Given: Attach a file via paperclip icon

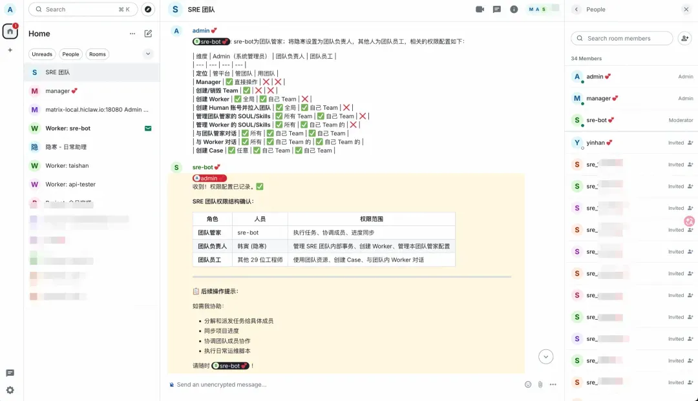Looking at the screenshot, I should pyautogui.click(x=540, y=385).
